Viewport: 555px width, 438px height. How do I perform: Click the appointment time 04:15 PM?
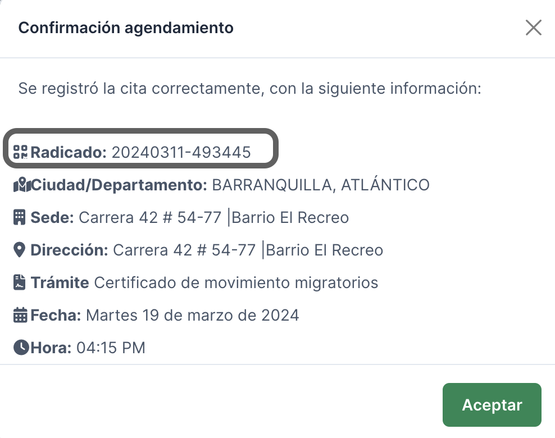pyautogui.click(x=111, y=348)
